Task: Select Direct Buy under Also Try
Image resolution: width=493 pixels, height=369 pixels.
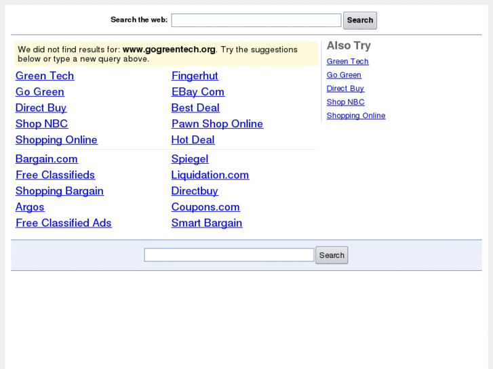Action: click(346, 89)
